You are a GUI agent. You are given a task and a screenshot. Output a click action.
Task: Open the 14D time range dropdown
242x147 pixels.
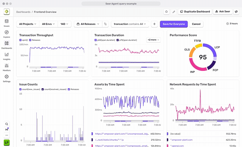pyautogui.click(x=64, y=24)
